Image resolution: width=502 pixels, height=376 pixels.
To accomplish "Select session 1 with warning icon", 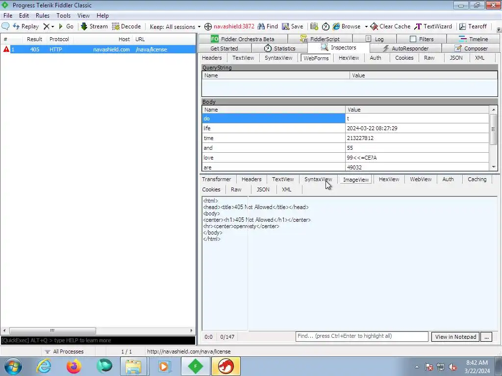I will click(98, 49).
